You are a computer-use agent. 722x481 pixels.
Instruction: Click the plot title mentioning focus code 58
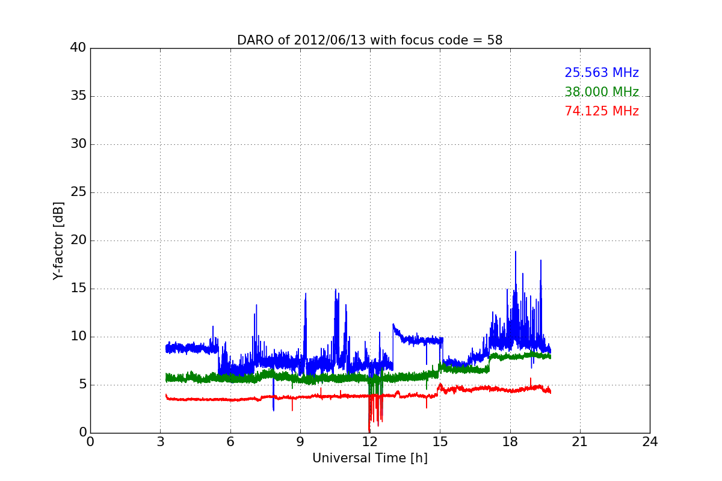coord(369,40)
